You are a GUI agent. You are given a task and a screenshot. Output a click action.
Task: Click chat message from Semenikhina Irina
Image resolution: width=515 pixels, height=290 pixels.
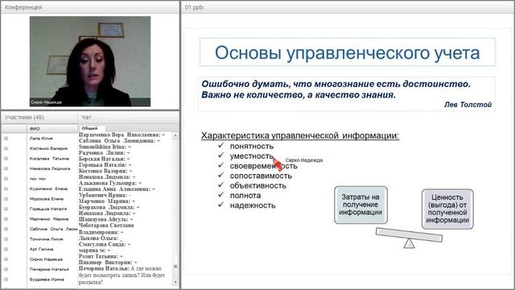coord(105,147)
